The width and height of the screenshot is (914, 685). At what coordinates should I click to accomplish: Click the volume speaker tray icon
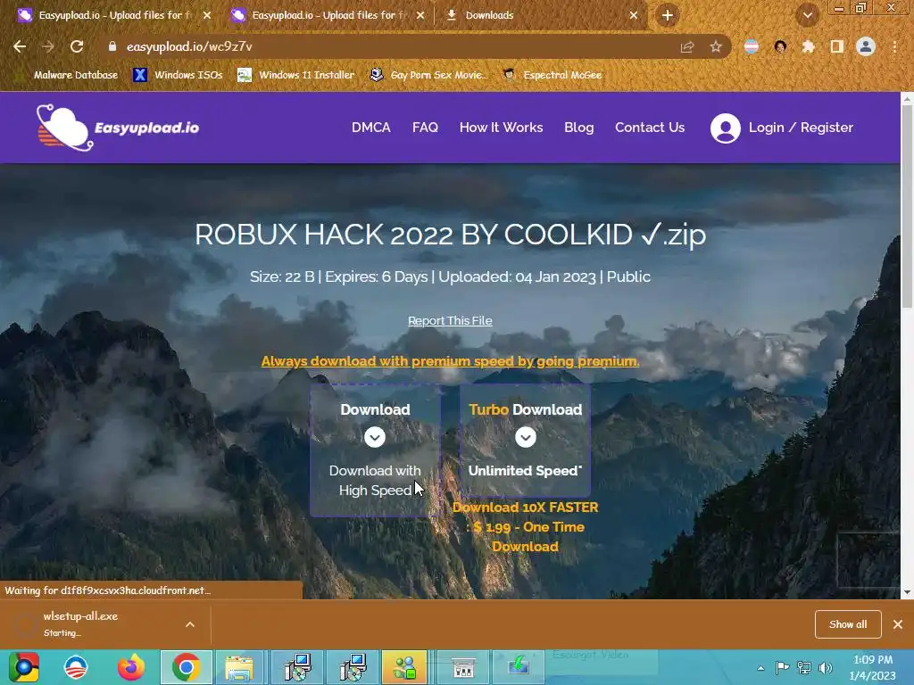(x=826, y=668)
